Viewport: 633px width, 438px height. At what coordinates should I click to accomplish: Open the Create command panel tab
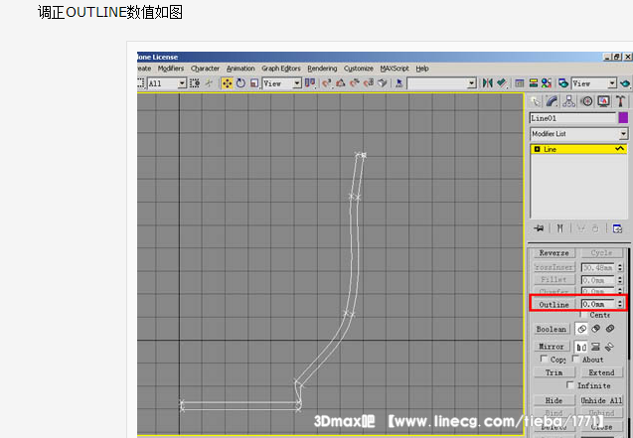coord(536,101)
